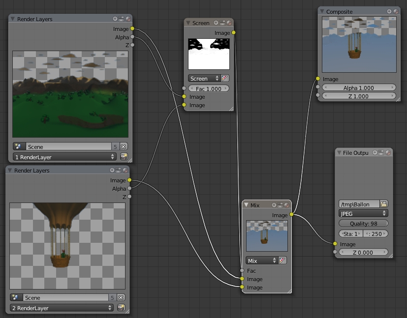Toggle preview sphere icon on Screen node header
Image resolution: width=407 pixels, height=318 pixels.
click(x=229, y=23)
